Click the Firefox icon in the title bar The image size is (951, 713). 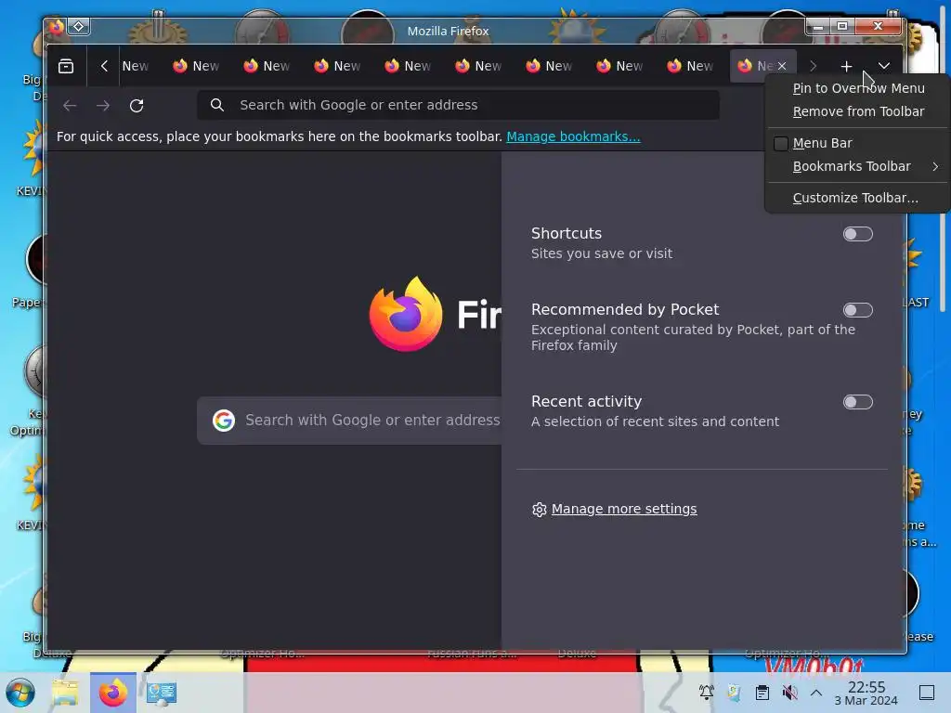click(57, 27)
